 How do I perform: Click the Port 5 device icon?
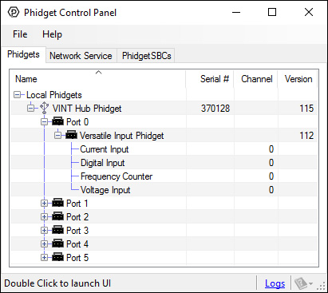57,257
